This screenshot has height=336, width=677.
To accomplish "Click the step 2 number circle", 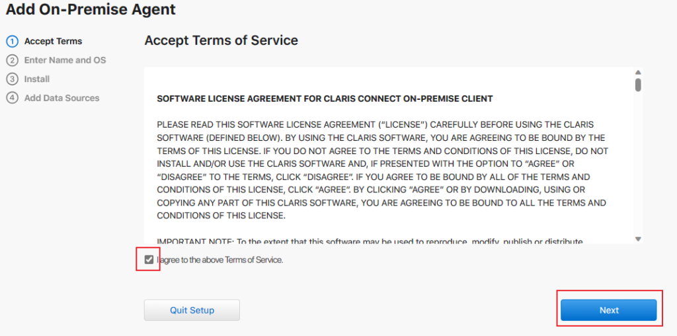I will click(x=12, y=60).
